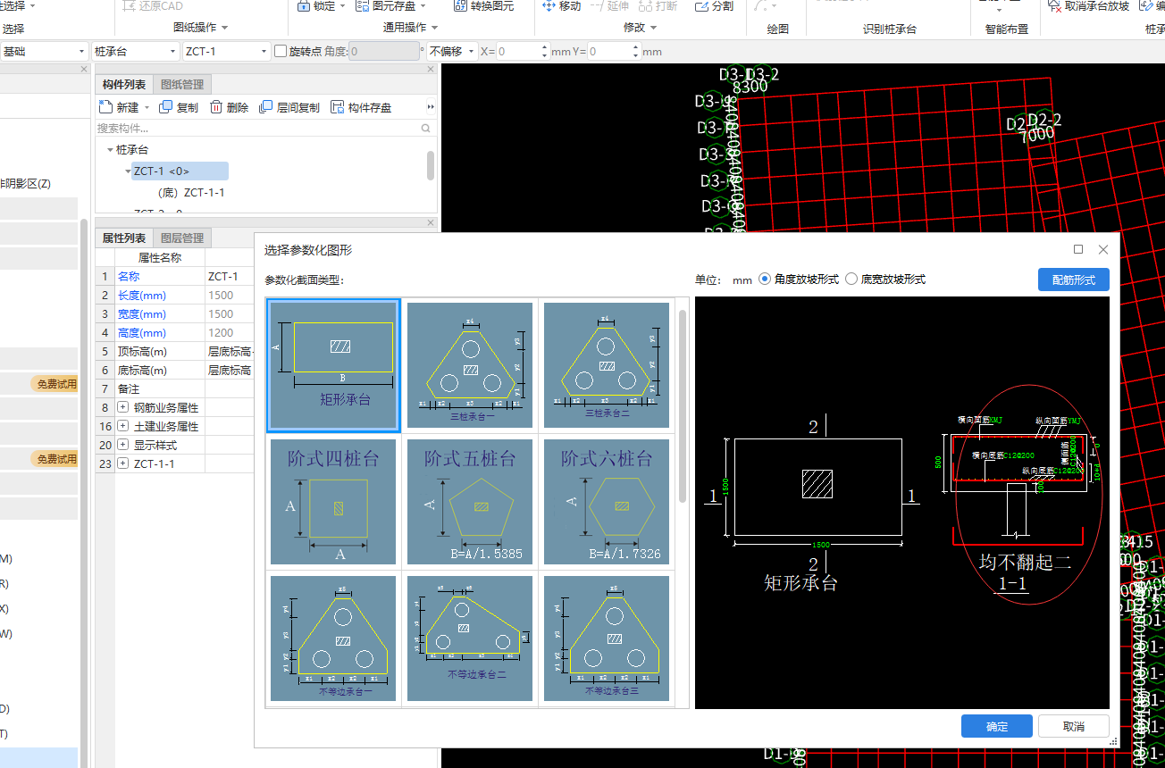Select the 底宽放坡形式 radio option

point(851,280)
